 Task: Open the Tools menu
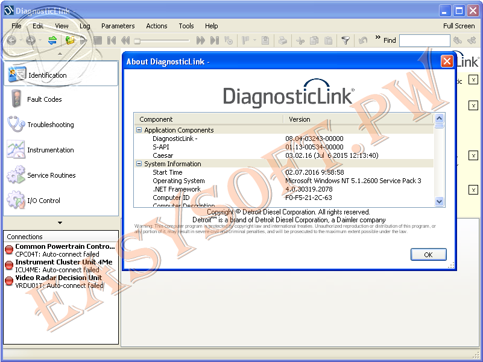[186, 26]
